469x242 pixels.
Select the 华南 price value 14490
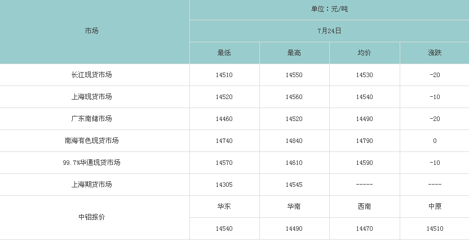point(294,228)
